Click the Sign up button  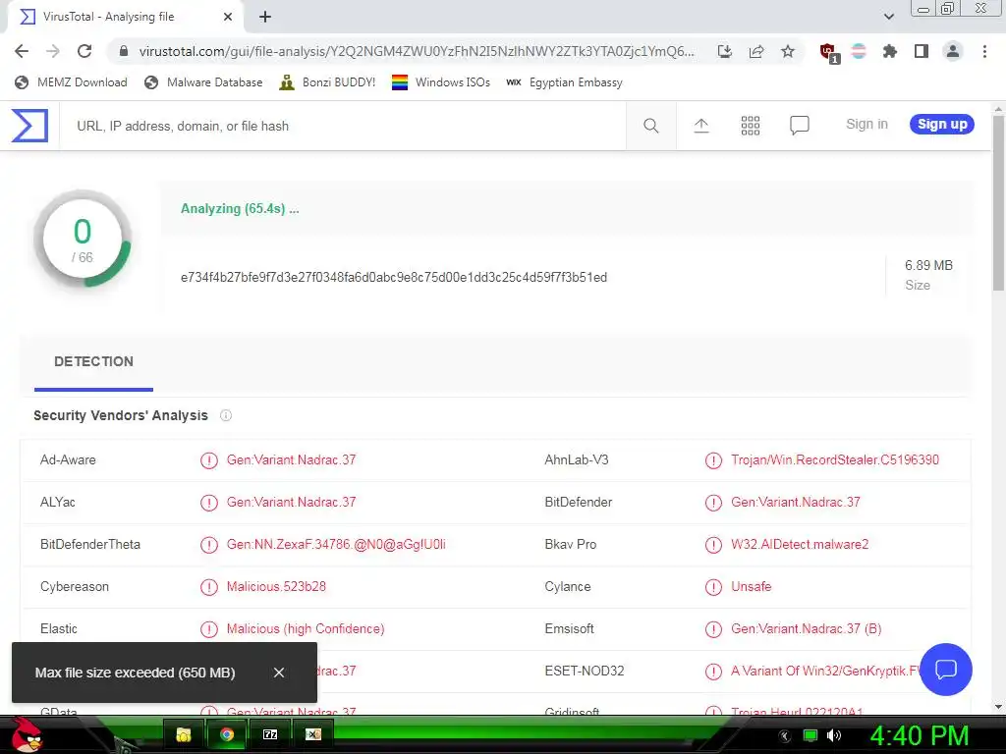tap(942, 125)
